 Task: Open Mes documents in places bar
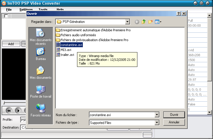[x=41, y=72]
